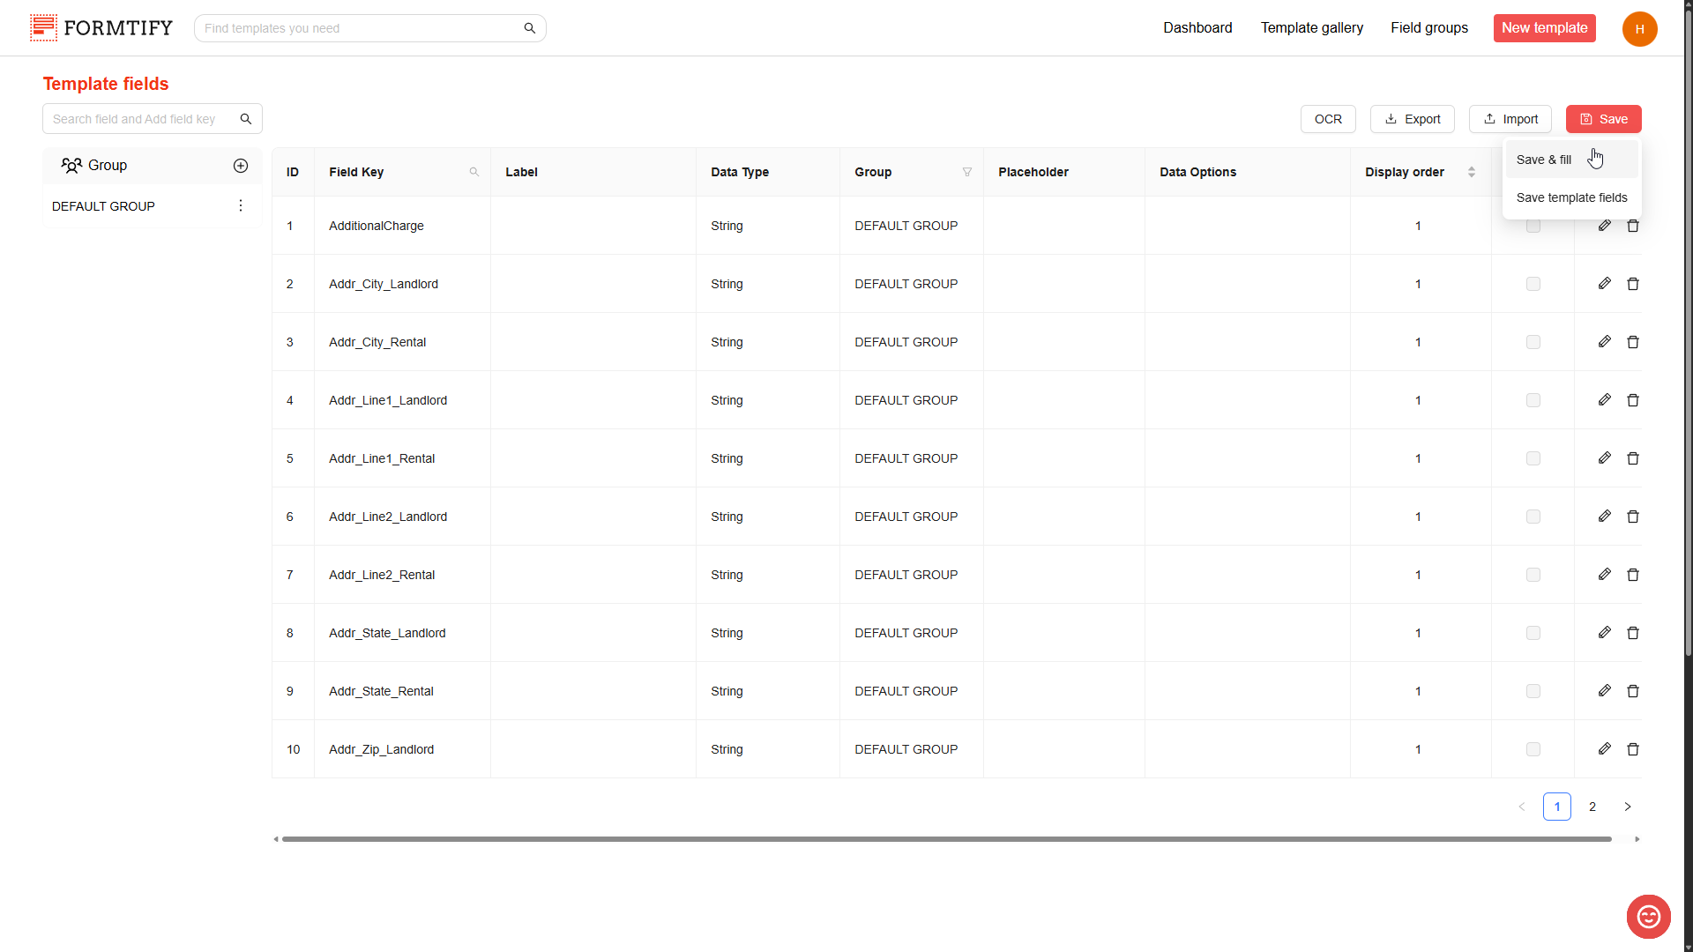Edit the Addr_Zip_Landlord field row

coord(1604,749)
